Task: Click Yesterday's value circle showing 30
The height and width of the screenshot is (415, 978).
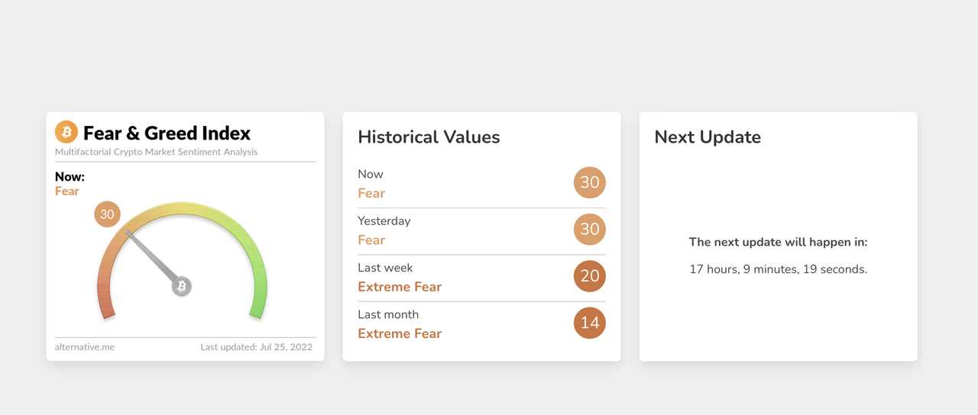Action: (x=589, y=229)
